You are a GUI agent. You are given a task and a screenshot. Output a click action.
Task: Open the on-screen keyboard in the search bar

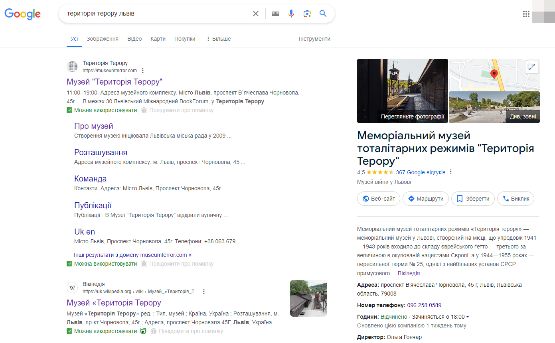[x=275, y=13]
